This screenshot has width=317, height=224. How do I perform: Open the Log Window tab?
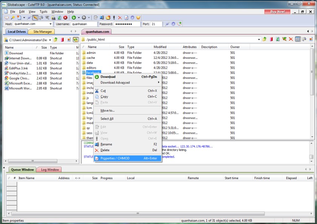[x=50, y=170]
